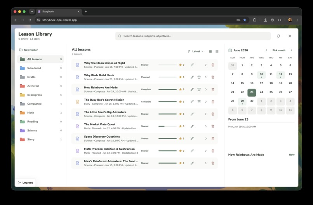Select June 29 on the calendar
The height and width of the screenshot is (205, 313).
coord(242,102)
